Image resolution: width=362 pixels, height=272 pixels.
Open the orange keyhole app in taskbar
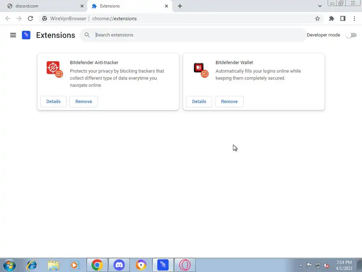pos(141,265)
